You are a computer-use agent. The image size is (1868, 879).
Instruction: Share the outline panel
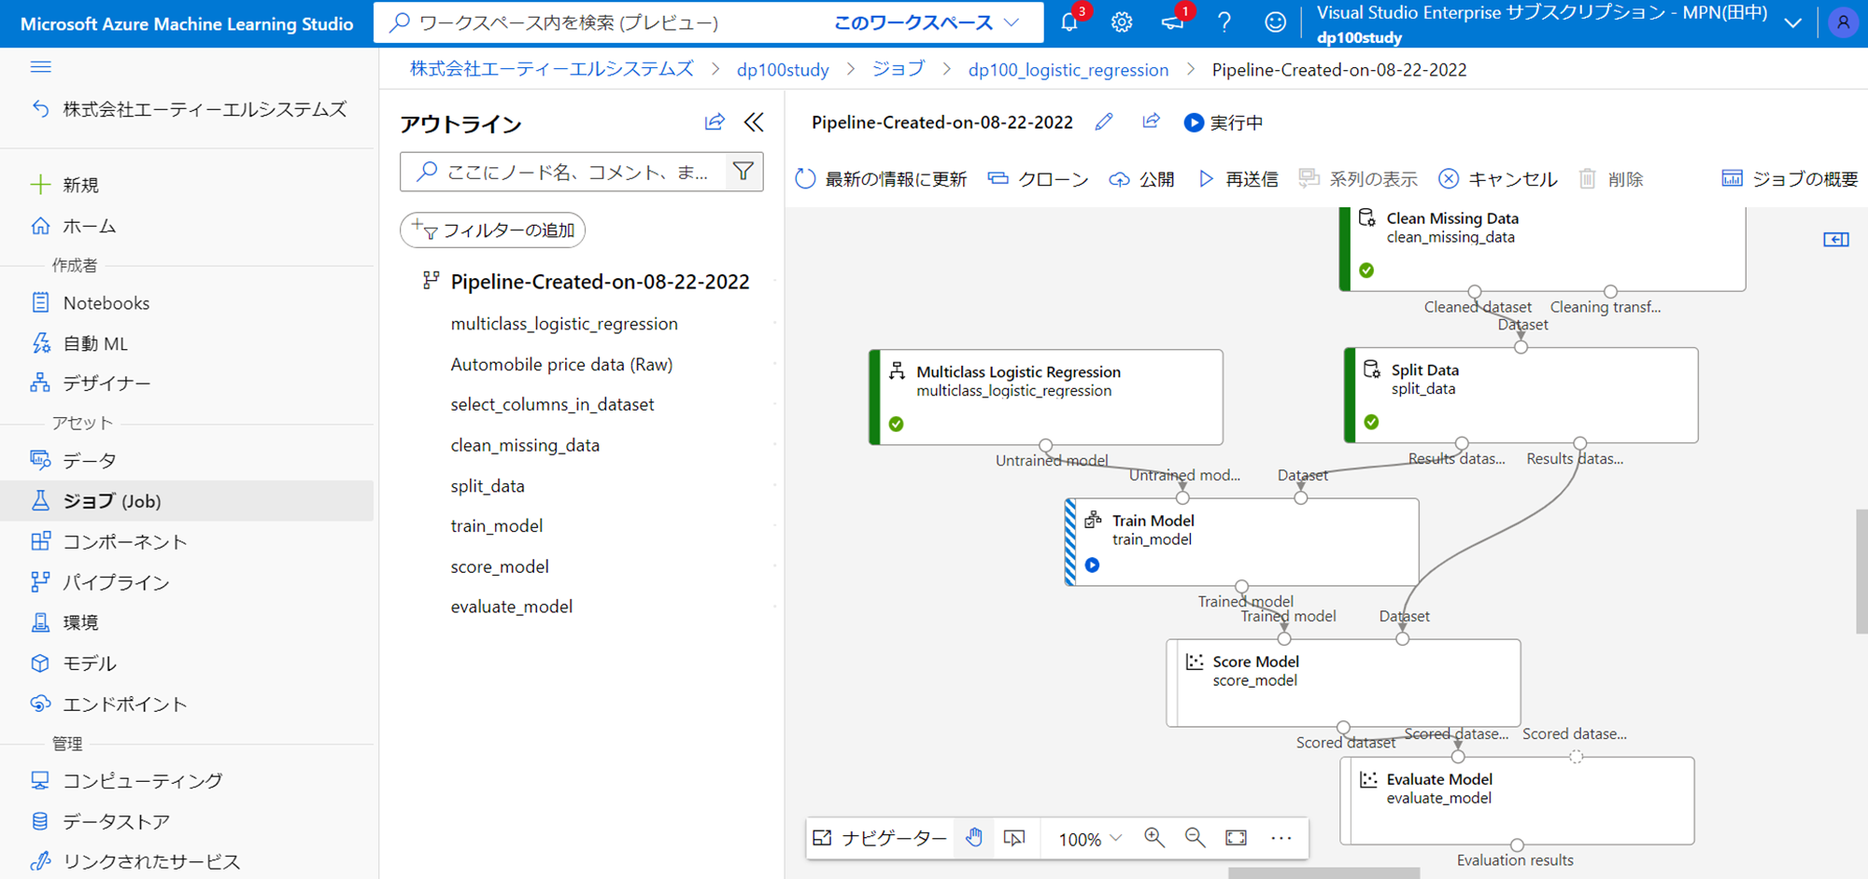click(715, 122)
